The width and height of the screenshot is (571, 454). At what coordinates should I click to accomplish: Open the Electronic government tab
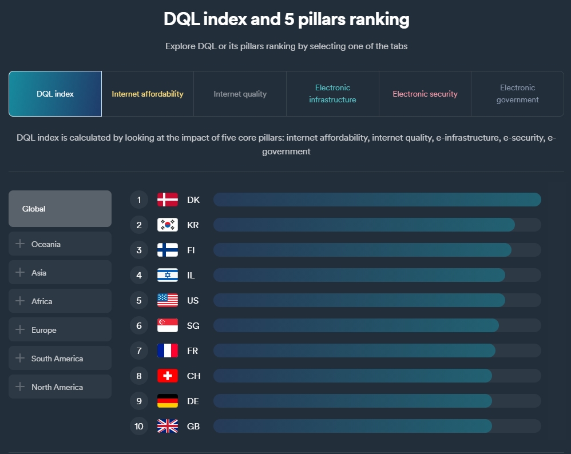click(x=517, y=94)
